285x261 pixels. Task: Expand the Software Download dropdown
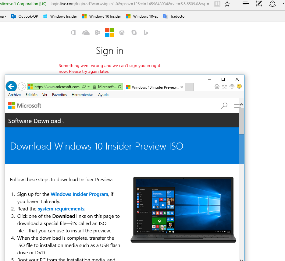pyautogui.click(x=36, y=121)
